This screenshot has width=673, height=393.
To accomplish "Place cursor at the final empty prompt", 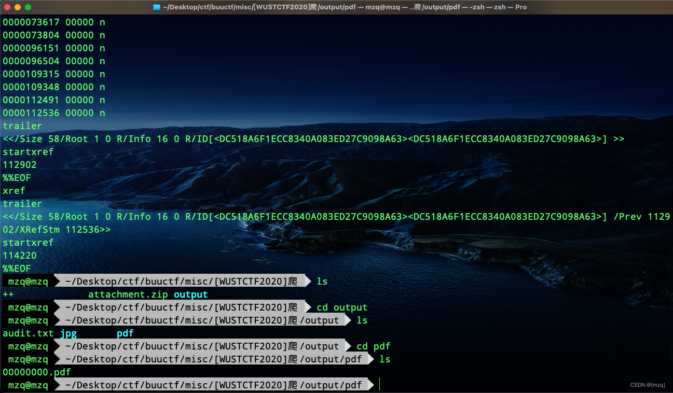I will pos(380,385).
